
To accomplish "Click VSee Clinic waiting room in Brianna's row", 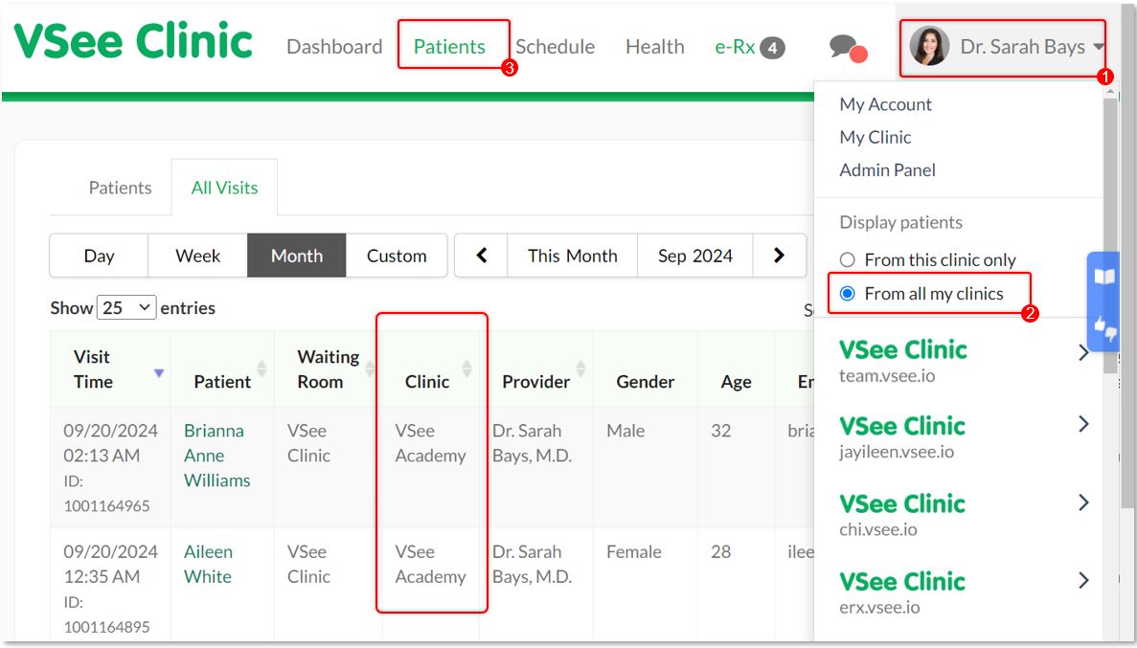I will (308, 443).
